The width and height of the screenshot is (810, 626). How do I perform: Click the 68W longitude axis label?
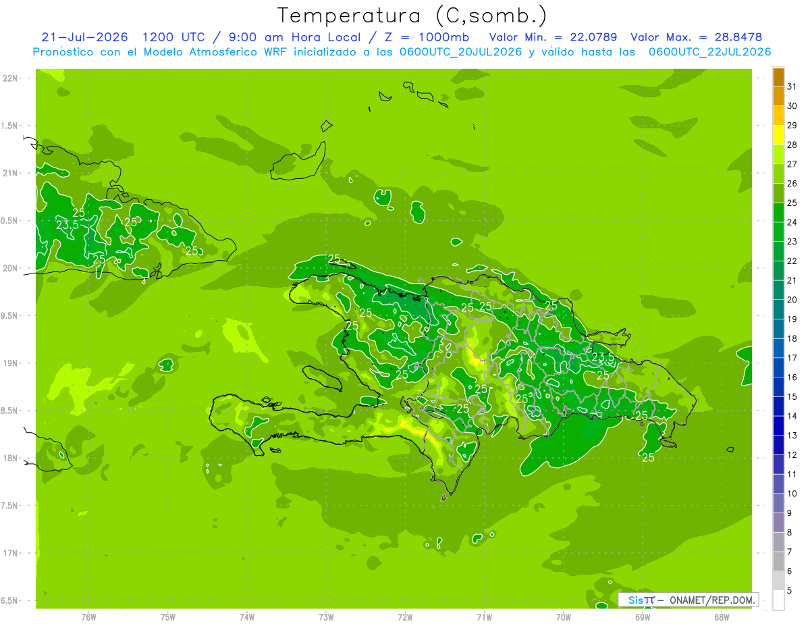(x=722, y=617)
